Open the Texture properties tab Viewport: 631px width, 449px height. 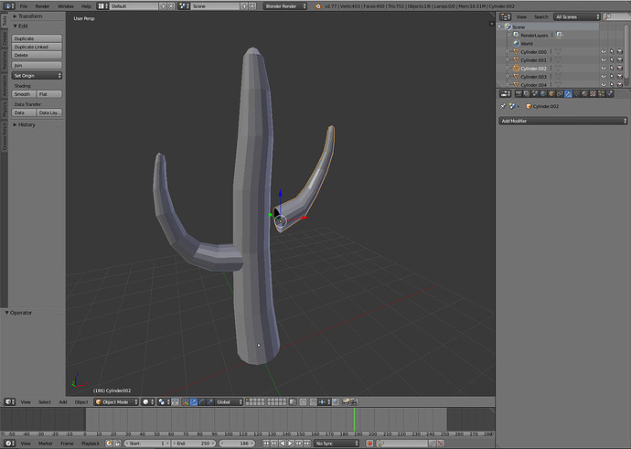point(593,94)
